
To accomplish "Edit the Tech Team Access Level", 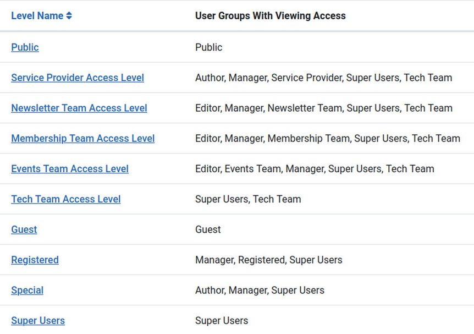I will pyautogui.click(x=66, y=199).
